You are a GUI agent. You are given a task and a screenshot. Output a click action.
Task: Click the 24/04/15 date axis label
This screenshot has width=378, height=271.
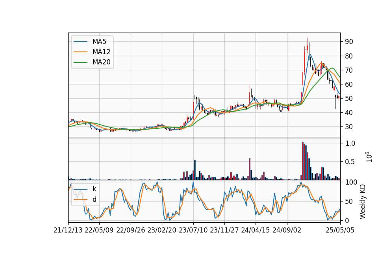click(256, 230)
